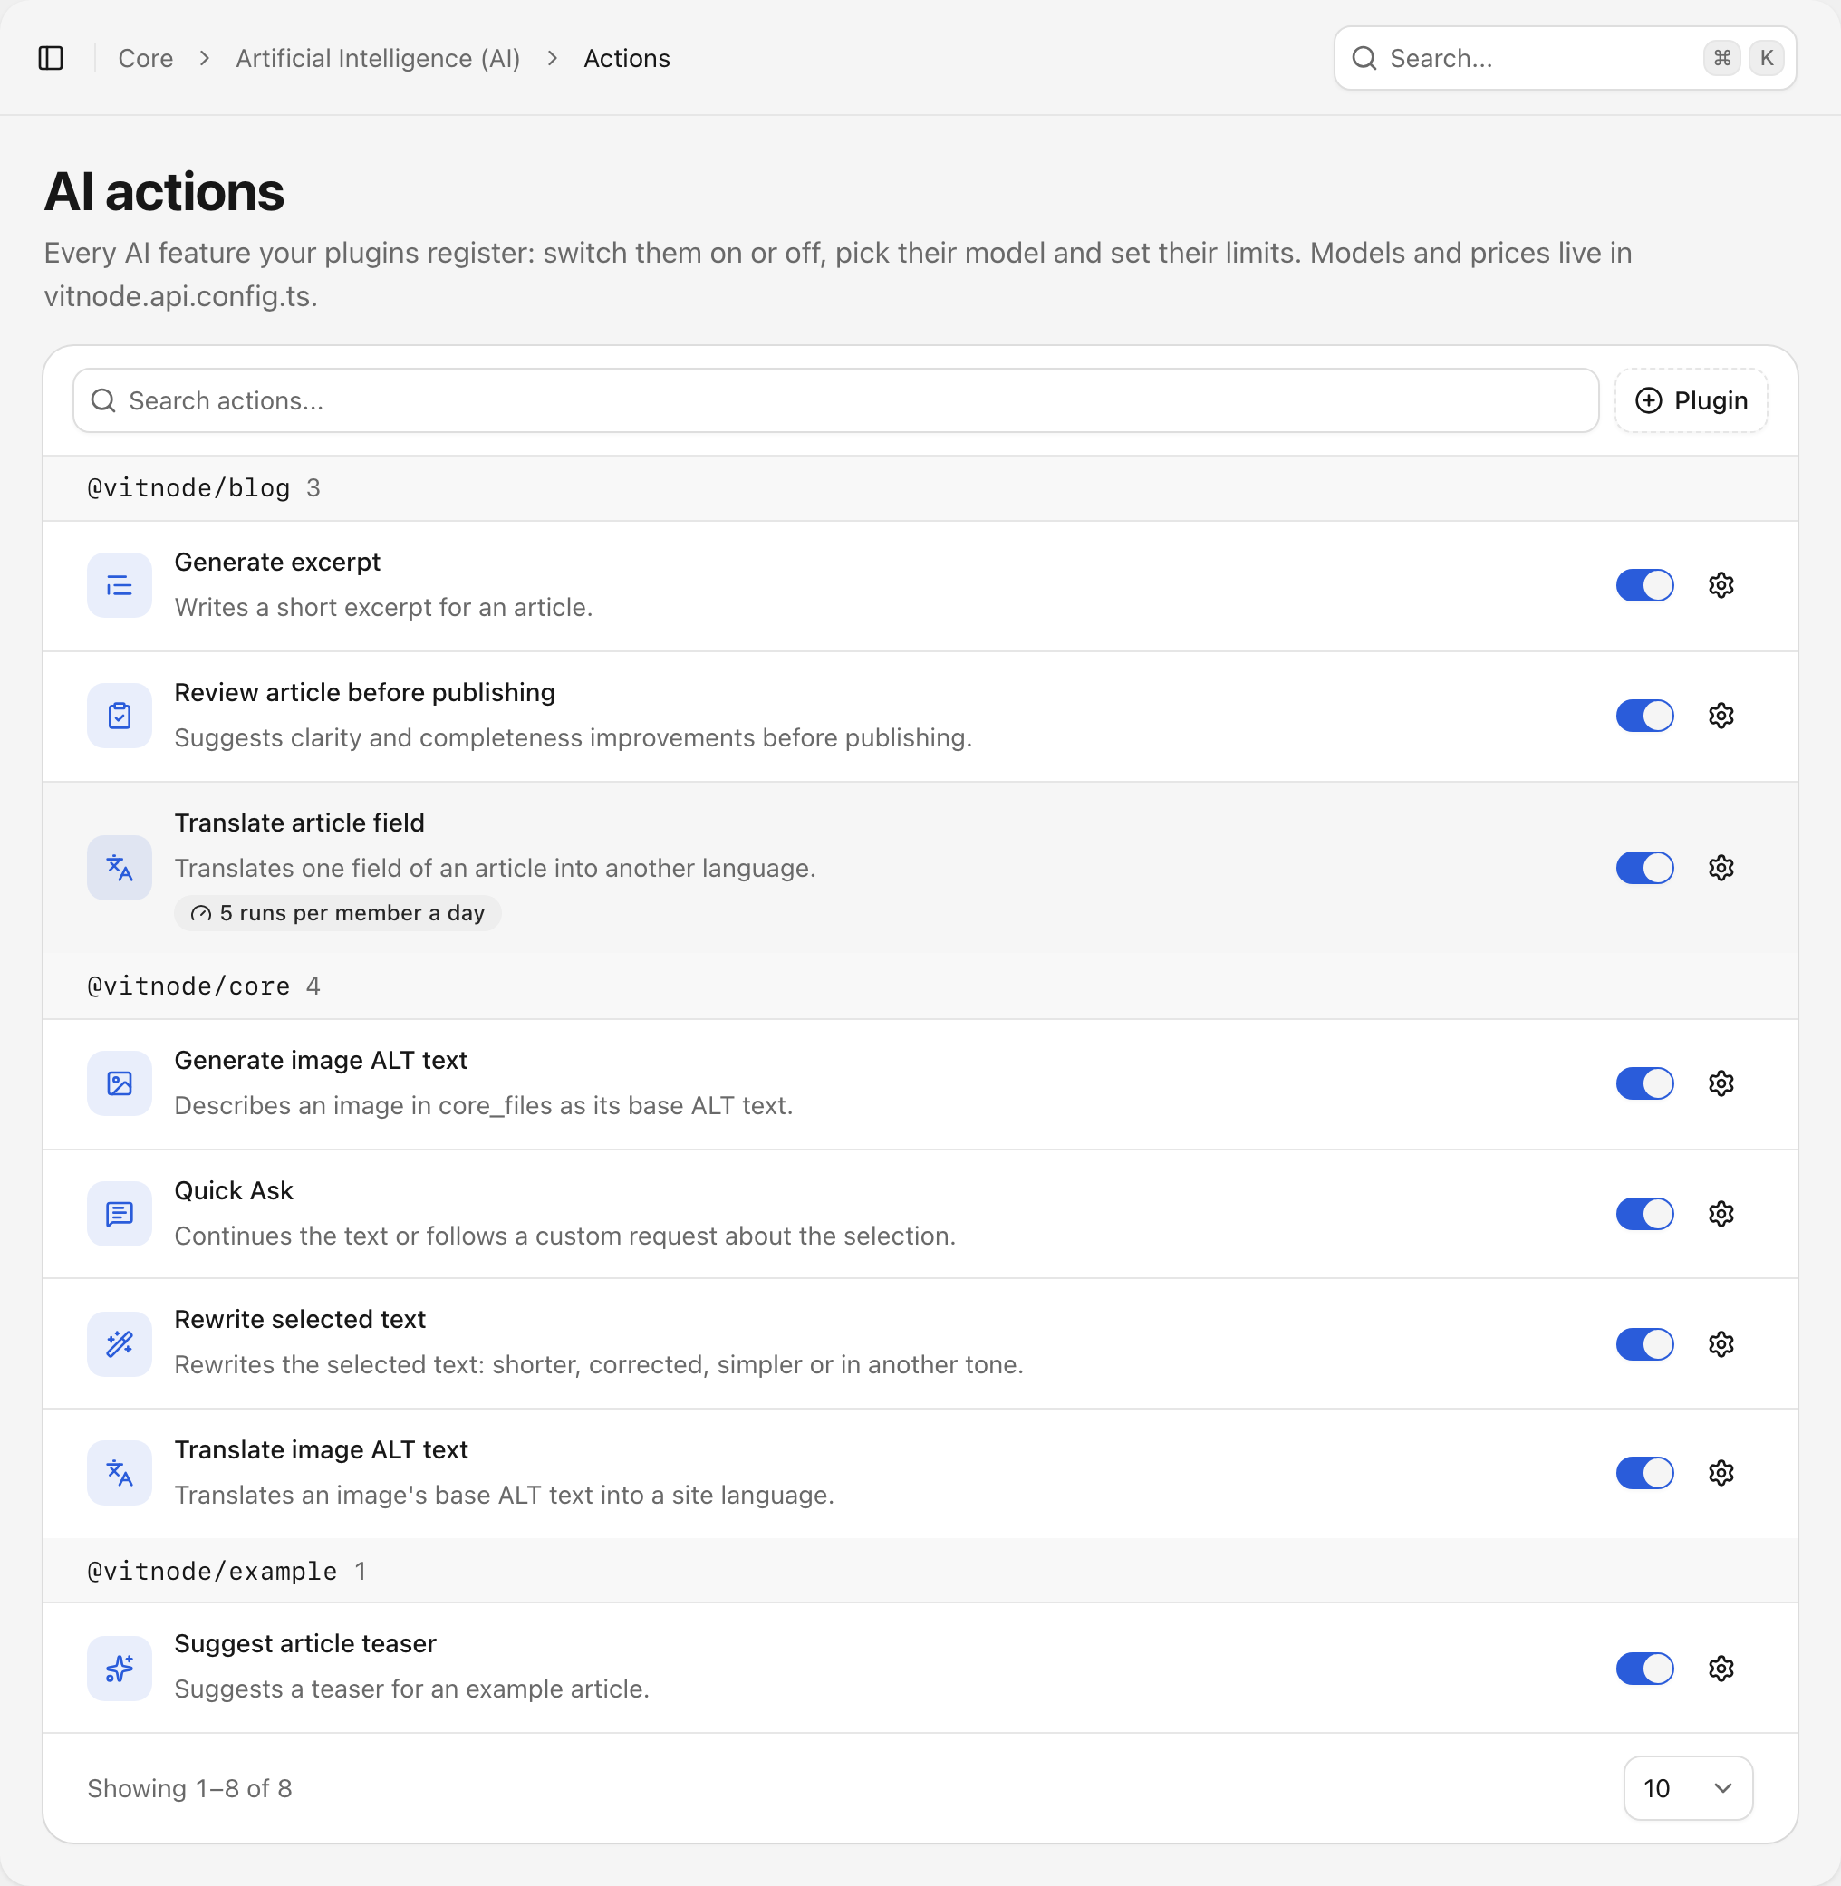Click the Translate article field language icon
The width and height of the screenshot is (1841, 1886).
coord(119,867)
